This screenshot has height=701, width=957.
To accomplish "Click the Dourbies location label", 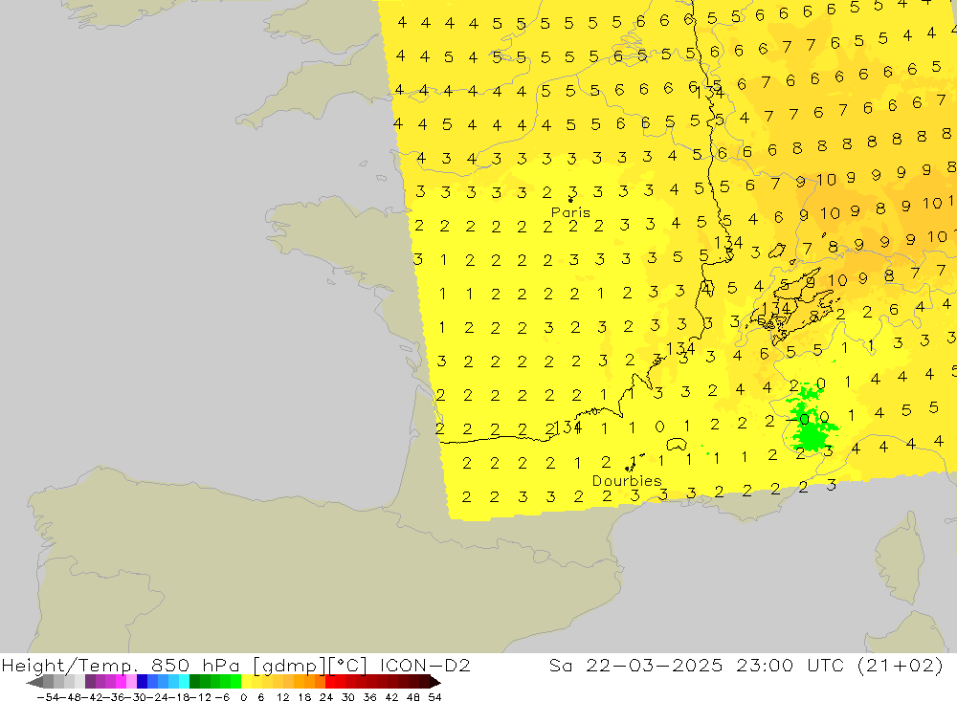I will [x=627, y=481].
